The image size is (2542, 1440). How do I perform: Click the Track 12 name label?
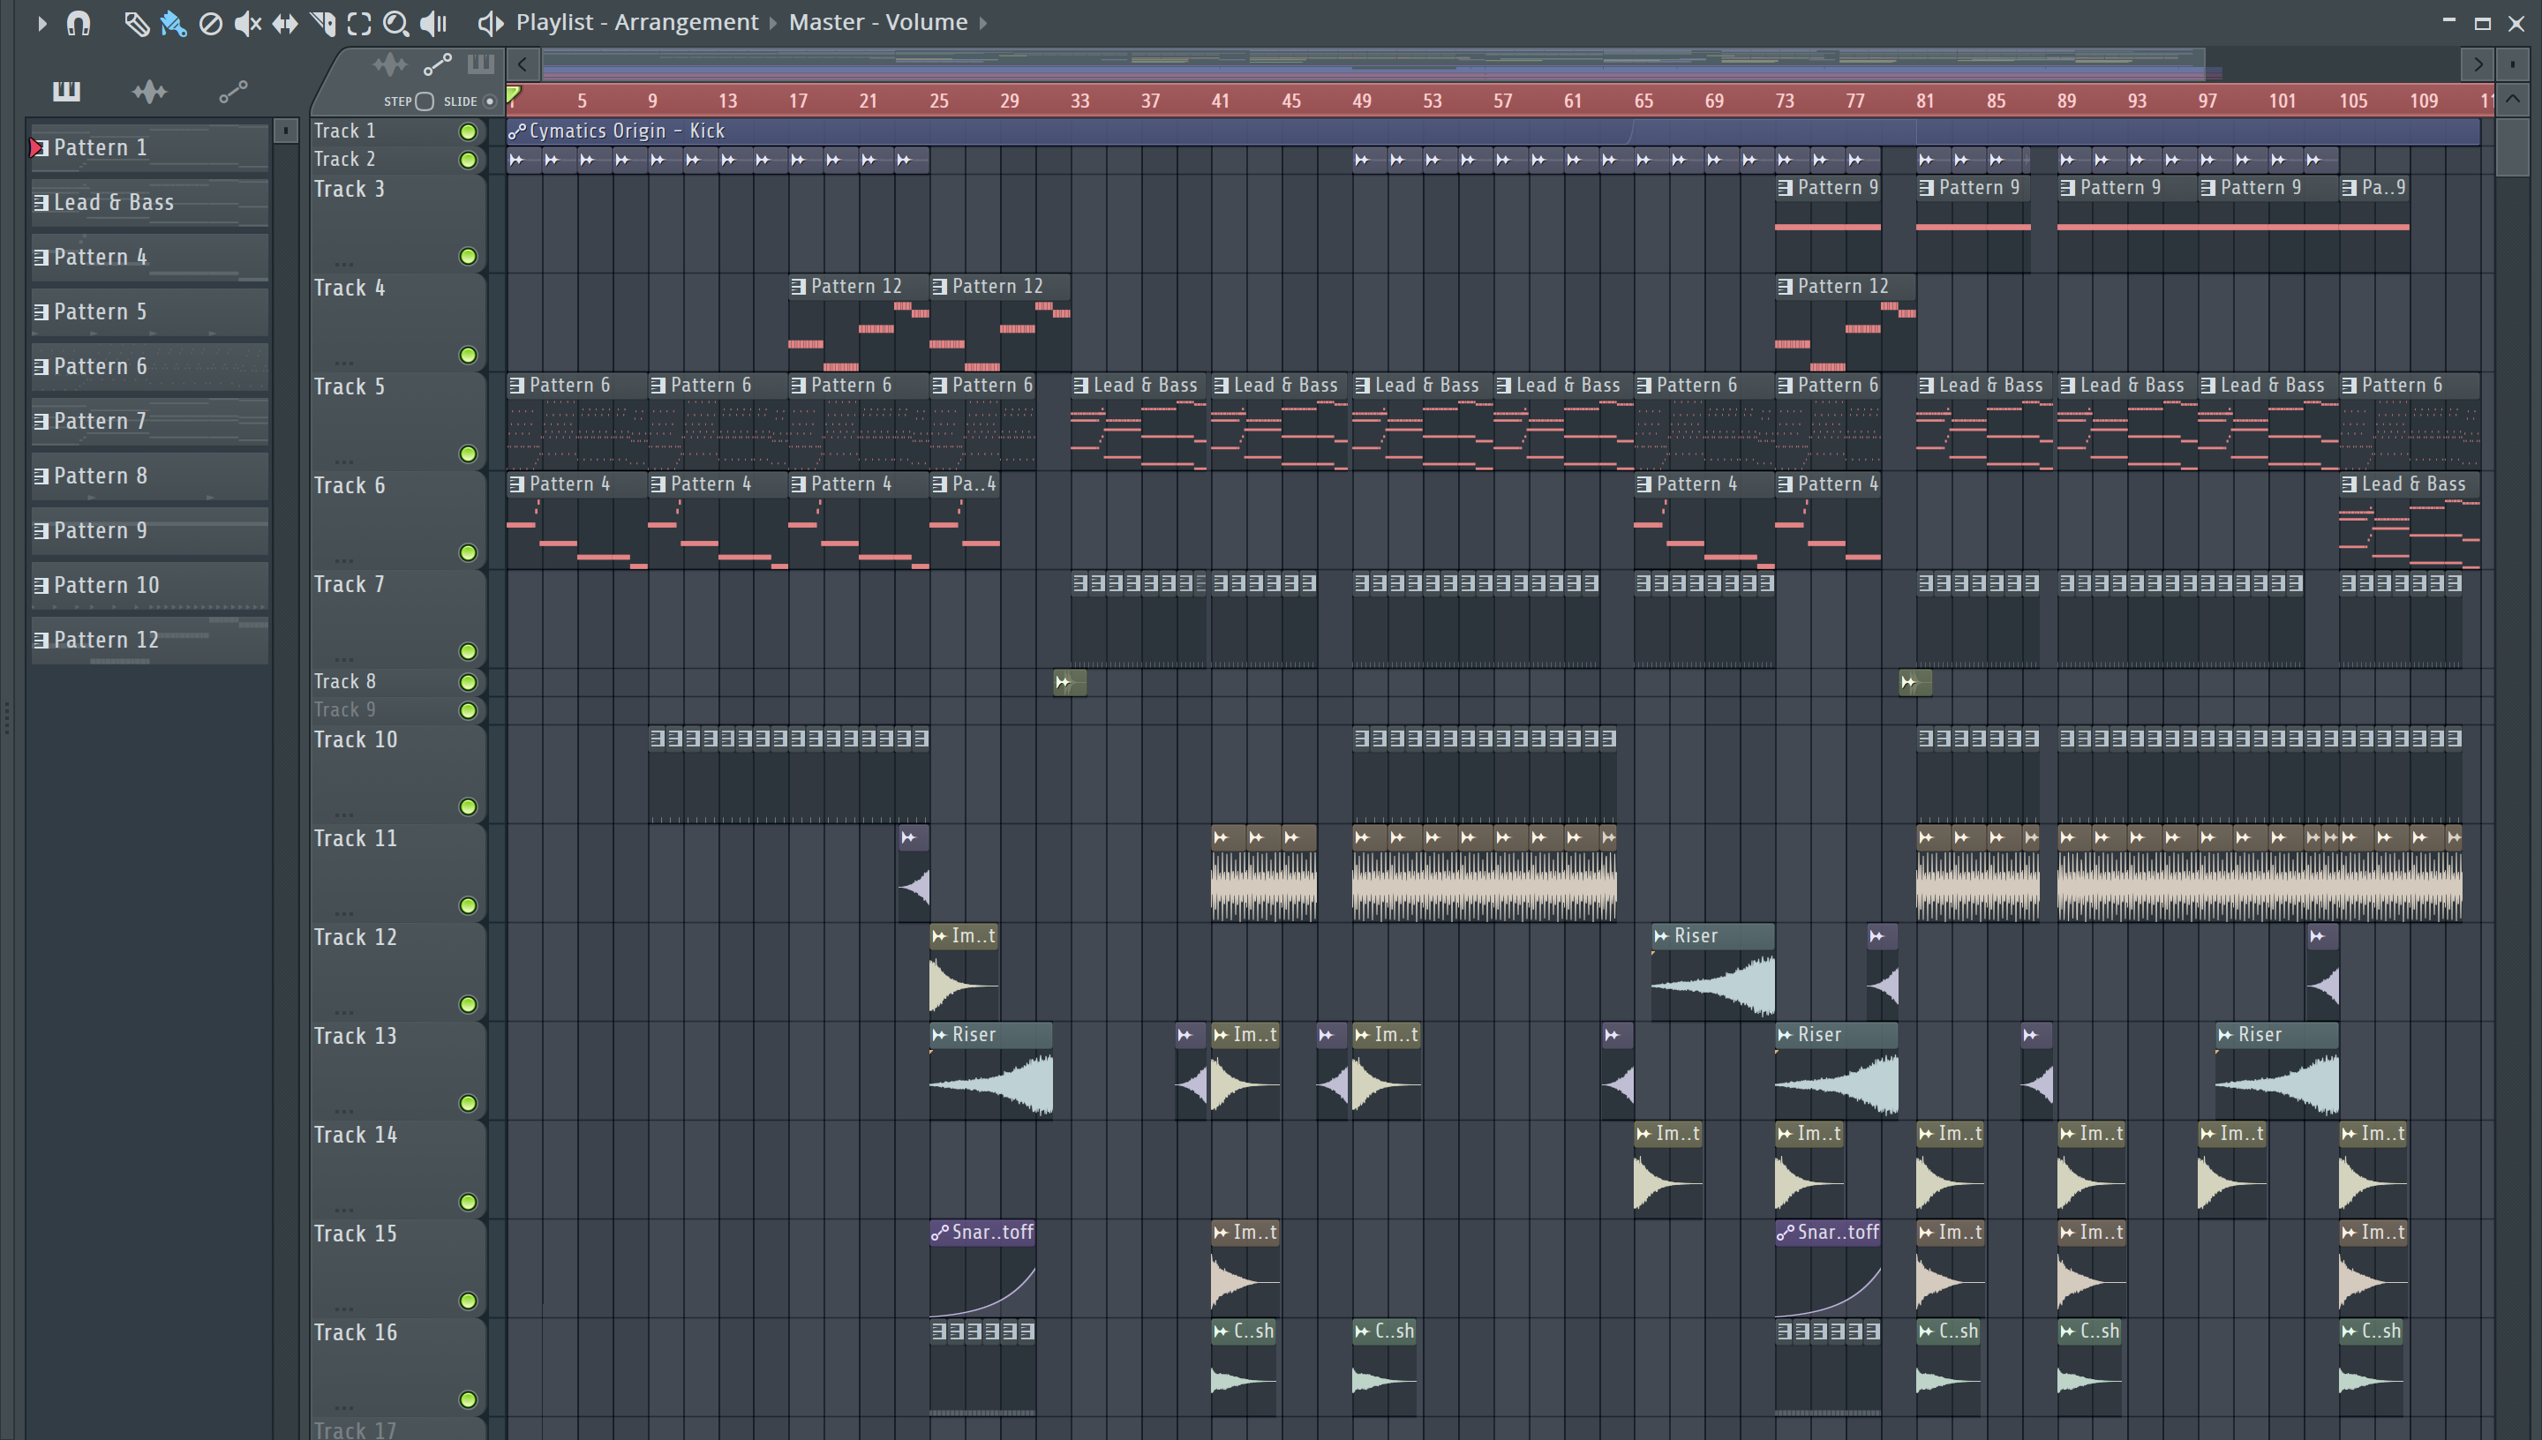point(355,936)
